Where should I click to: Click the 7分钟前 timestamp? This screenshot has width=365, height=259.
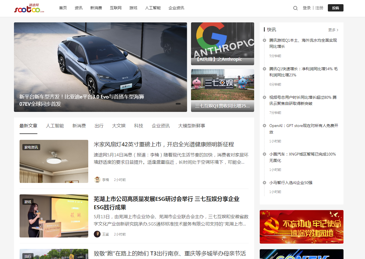(x=275, y=113)
